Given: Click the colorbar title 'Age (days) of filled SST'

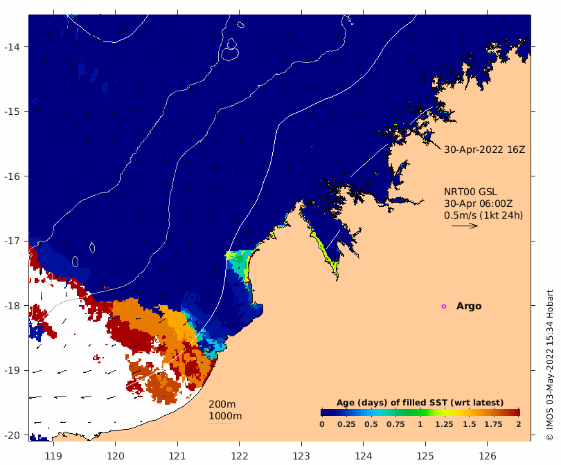Looking at the screenshot, I should 420,403.
